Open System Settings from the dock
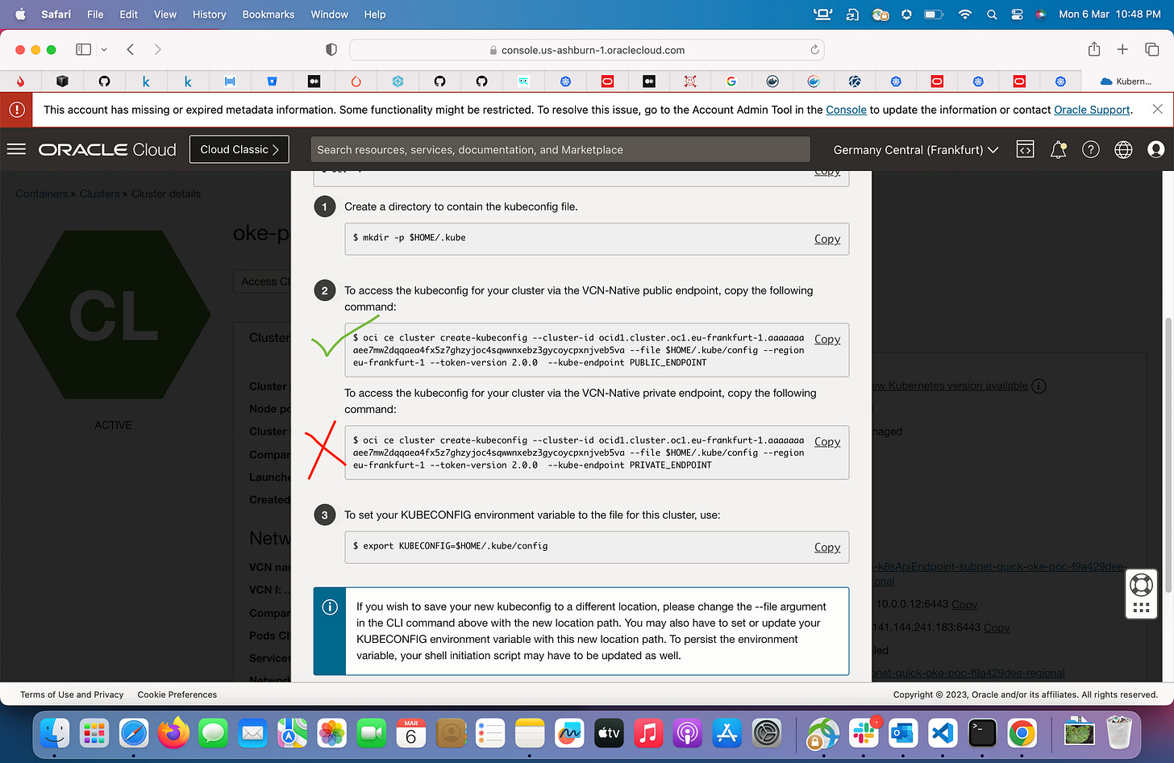Screen dimensions: 1174x763 click(767, 733)
